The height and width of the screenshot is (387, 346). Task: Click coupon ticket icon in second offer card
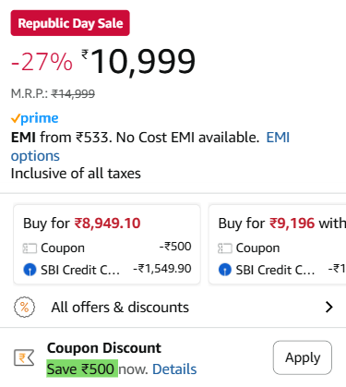[x=225, y=248]
